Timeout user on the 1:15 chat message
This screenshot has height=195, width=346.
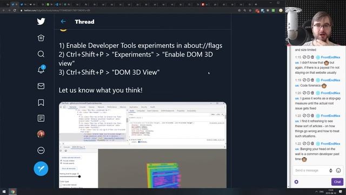tap(308, 57)
